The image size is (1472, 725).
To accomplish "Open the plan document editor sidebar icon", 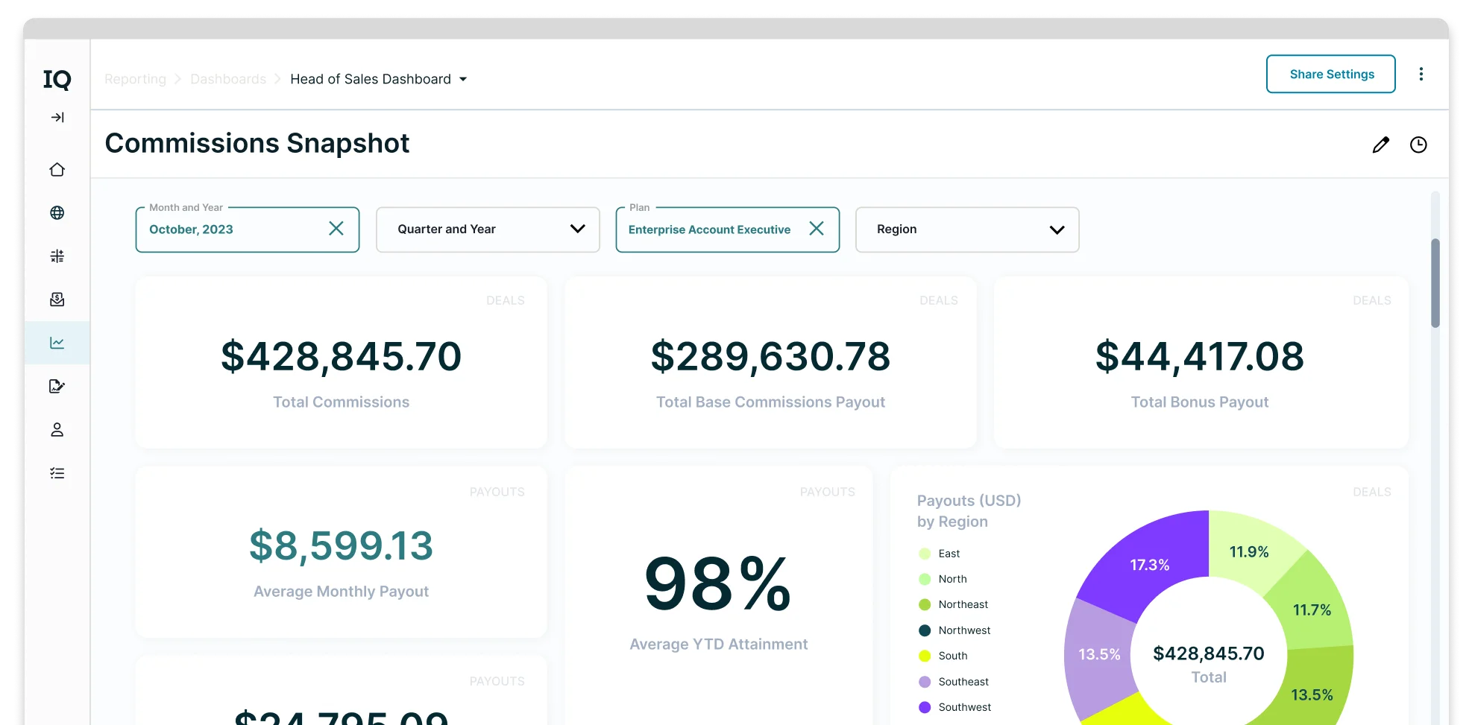I will click(x=57, y=386).
